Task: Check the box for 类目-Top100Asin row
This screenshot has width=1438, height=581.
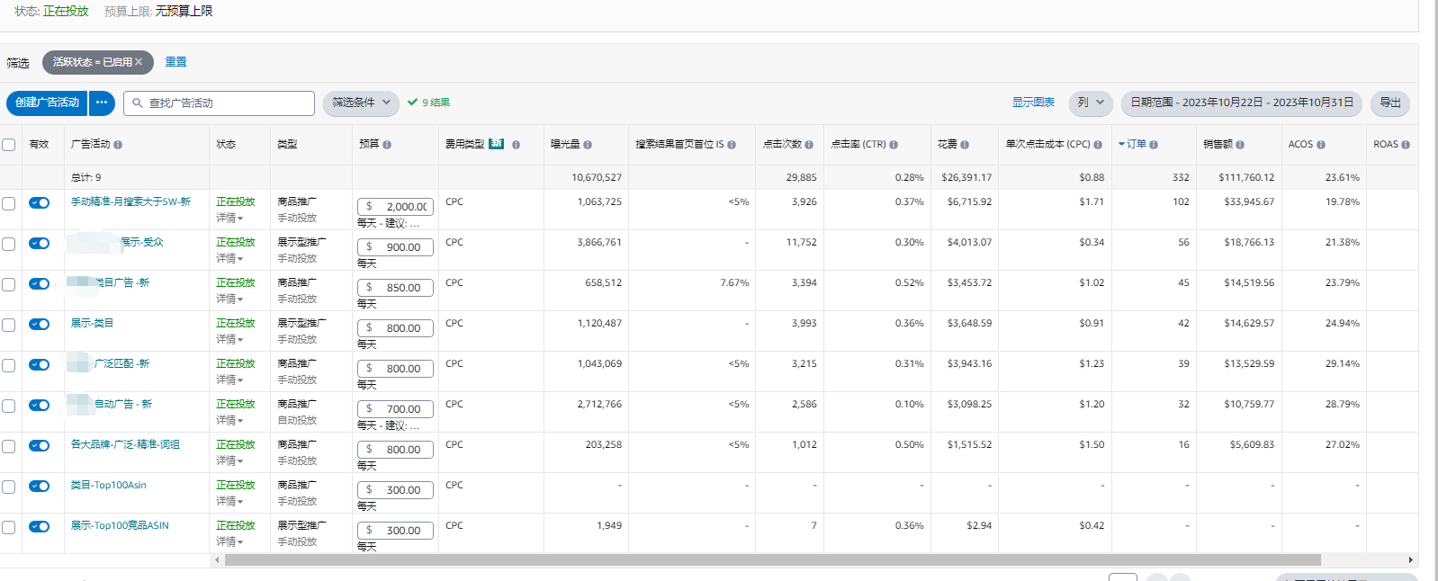Action: point(9,487)
